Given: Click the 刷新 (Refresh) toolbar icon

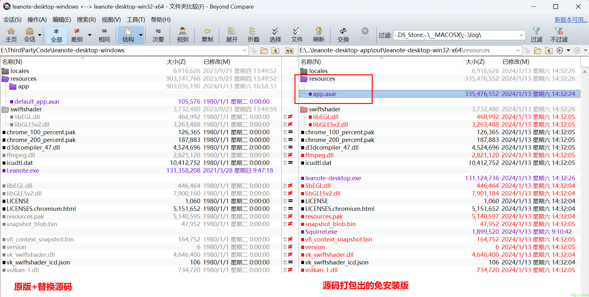Looking at the screenshot, I should tap(318, 35).
